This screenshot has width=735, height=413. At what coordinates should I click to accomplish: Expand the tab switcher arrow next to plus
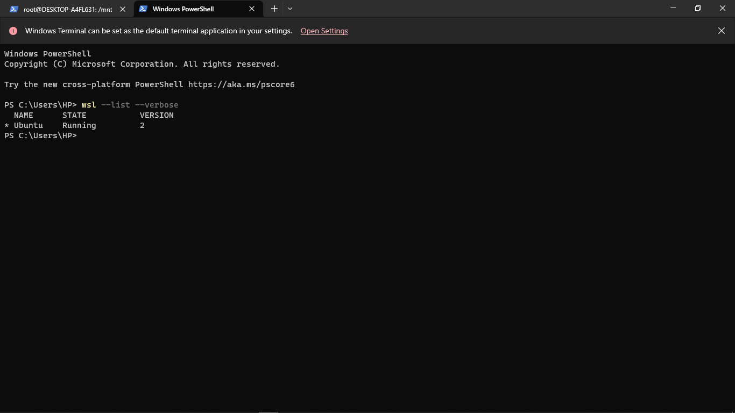click(290, 9)
